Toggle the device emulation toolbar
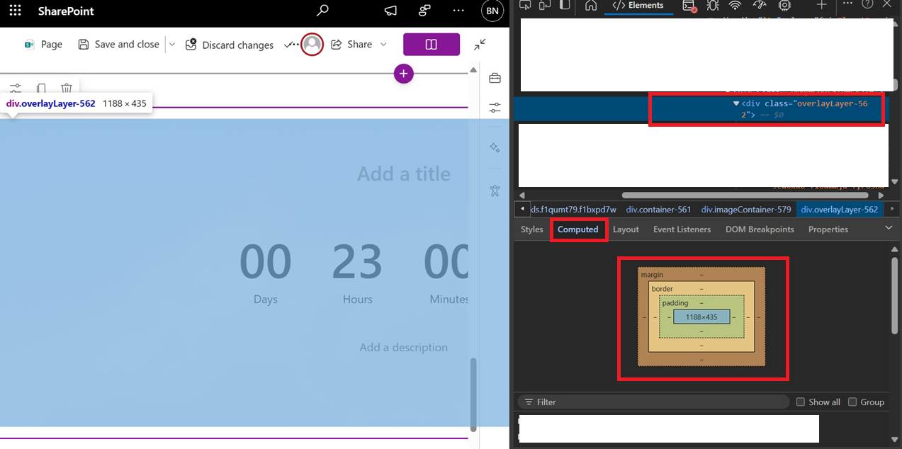This screenshot has width=902, height=449. point(543,5)
